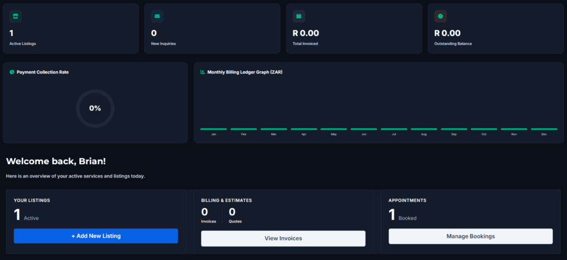Image resolution: width=567 pixels, height=260 pixels.
Task: Select the Nov bar in ledger graph
Action: pos(514,129)
